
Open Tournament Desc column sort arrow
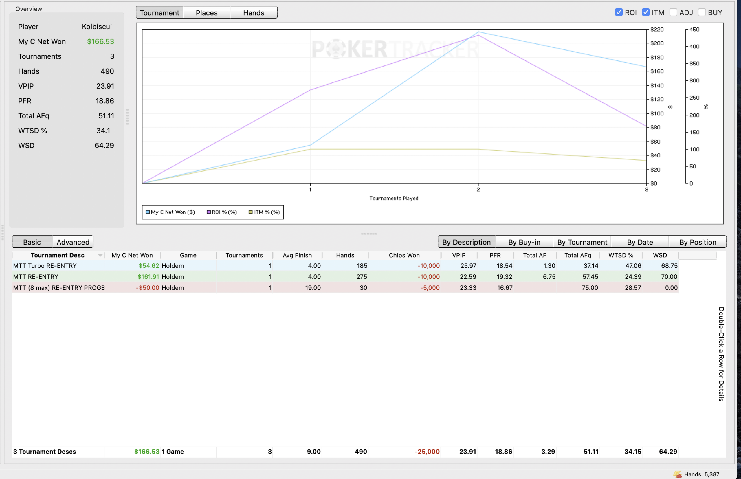100,255
